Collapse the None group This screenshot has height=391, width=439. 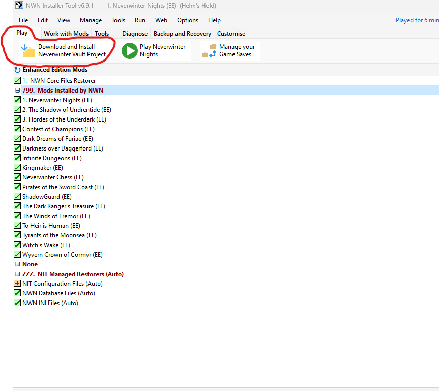click(17, 264)
